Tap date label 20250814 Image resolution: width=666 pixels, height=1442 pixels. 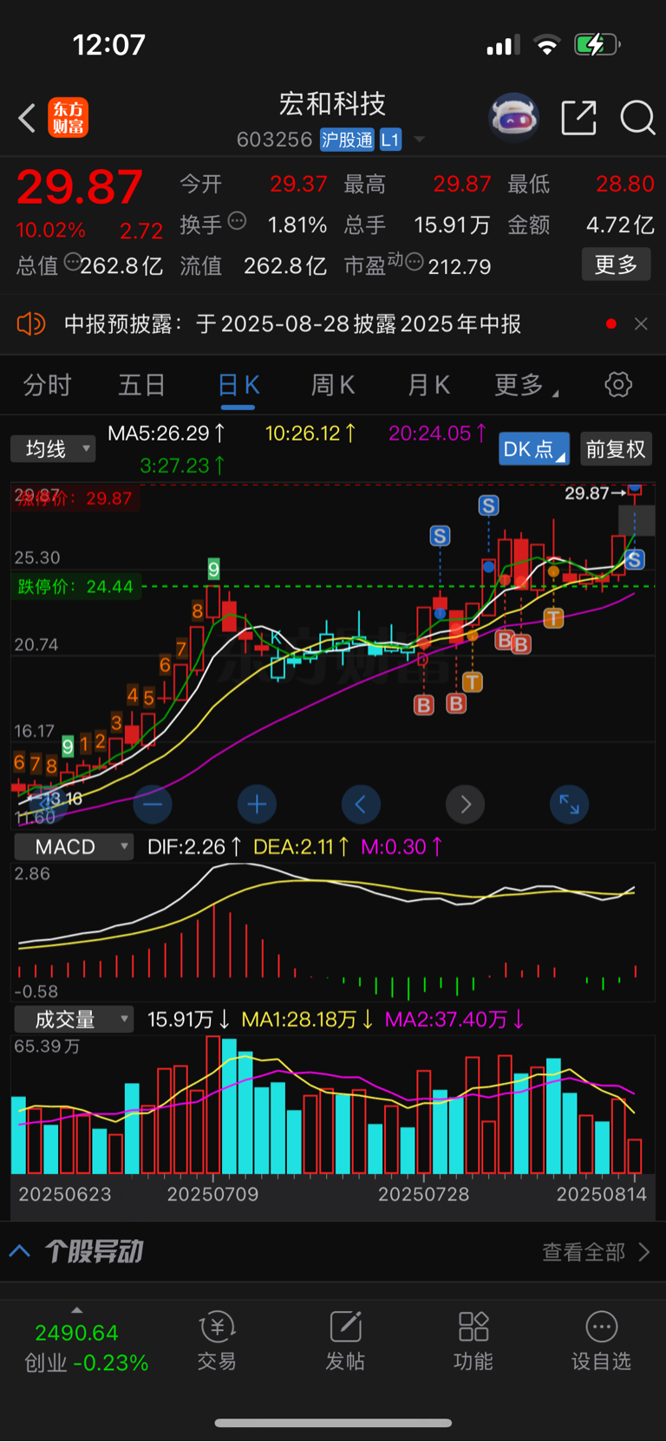(602, 1194)
